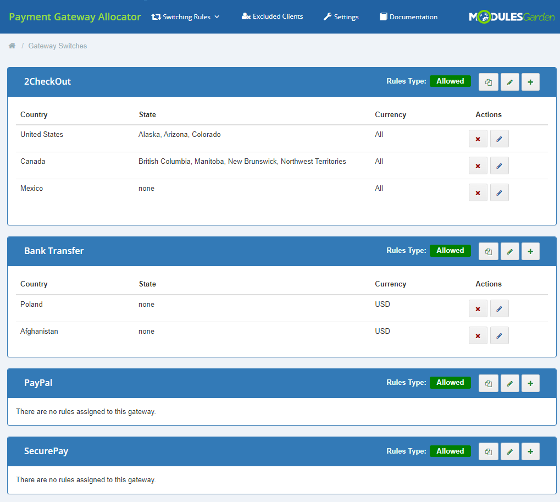Screen dimensions: 560x502
Task: Edit the United States rule
Action: [500, 139]
